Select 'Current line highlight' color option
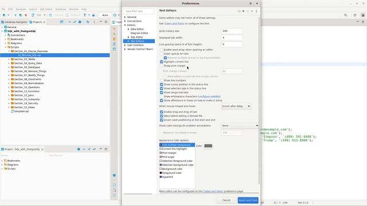This screenshot has width=367, height=206. tap(174, 149)
